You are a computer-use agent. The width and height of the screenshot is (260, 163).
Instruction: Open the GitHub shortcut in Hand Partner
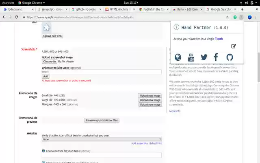[230, 57]
